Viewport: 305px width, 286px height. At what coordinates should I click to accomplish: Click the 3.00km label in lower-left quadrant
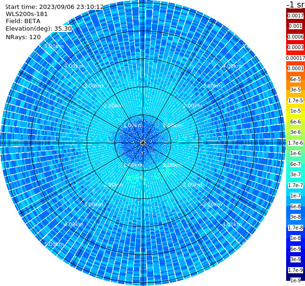(x=93, y=204)
